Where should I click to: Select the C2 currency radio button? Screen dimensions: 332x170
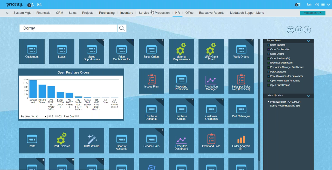[57, 116]
